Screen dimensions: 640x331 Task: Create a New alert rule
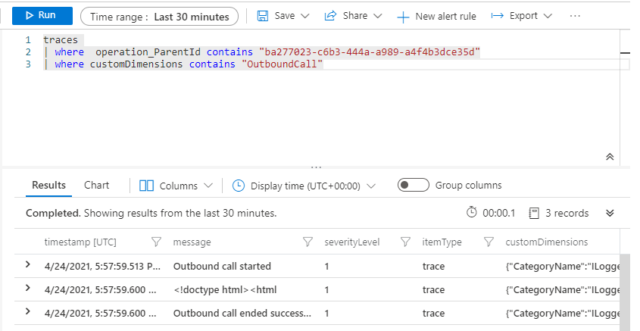tap(439, 16)
